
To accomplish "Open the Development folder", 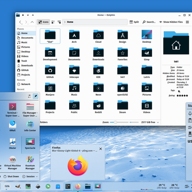I will [50, 54].
